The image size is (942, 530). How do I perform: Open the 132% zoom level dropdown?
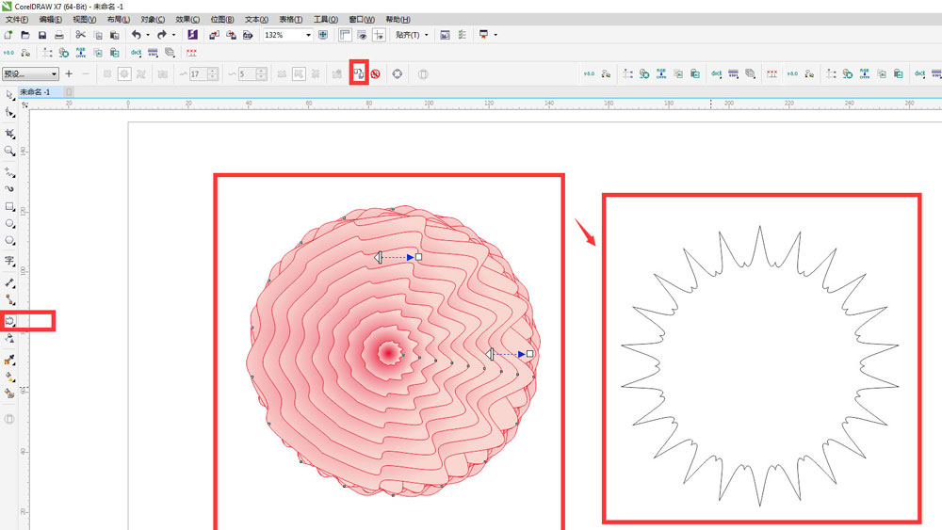(308, 35)
